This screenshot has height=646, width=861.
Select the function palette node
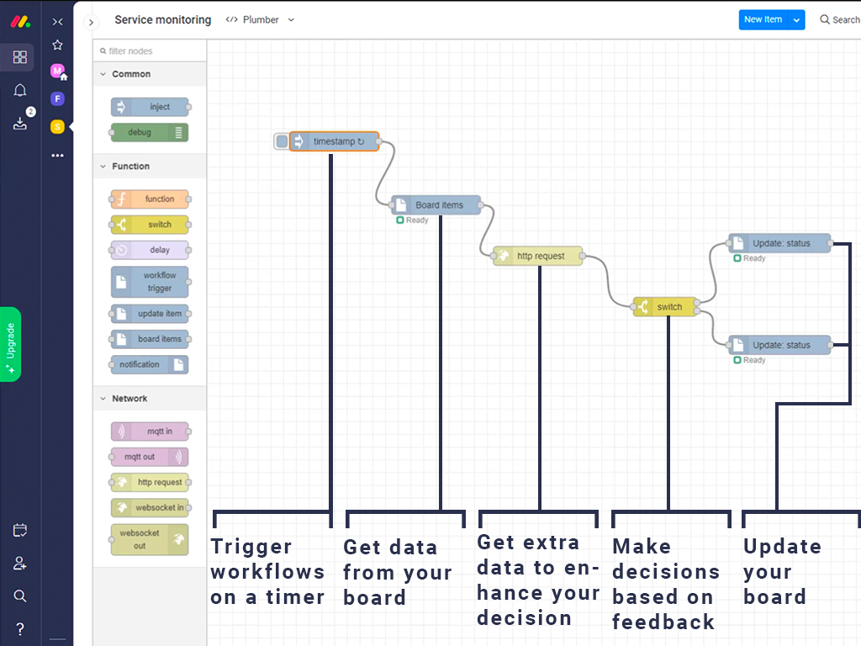coord(150,199)
